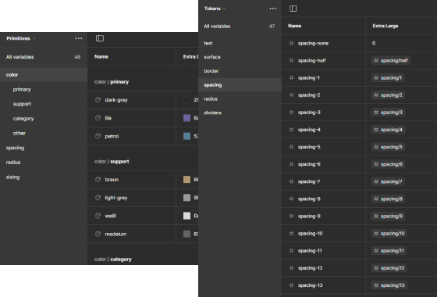Click the spacing-5 number type icon

click(x=292, y=147)
